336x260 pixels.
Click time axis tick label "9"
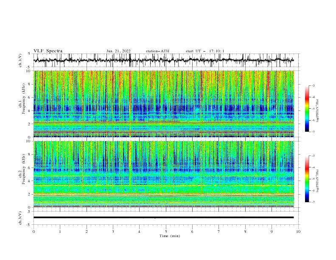tap(272, 232)
